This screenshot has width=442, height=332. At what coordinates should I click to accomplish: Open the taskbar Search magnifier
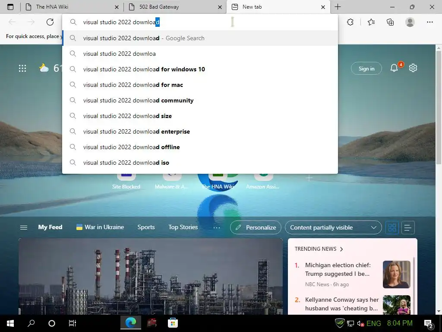(31, 323)
